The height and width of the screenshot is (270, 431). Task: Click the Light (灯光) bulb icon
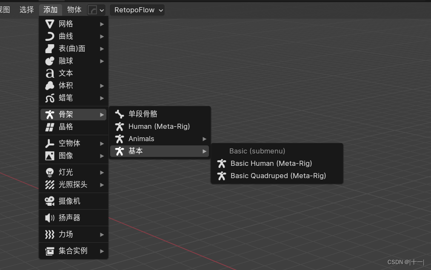tap(50, 172)
